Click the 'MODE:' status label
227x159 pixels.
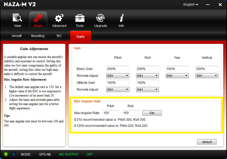point(26,154)
